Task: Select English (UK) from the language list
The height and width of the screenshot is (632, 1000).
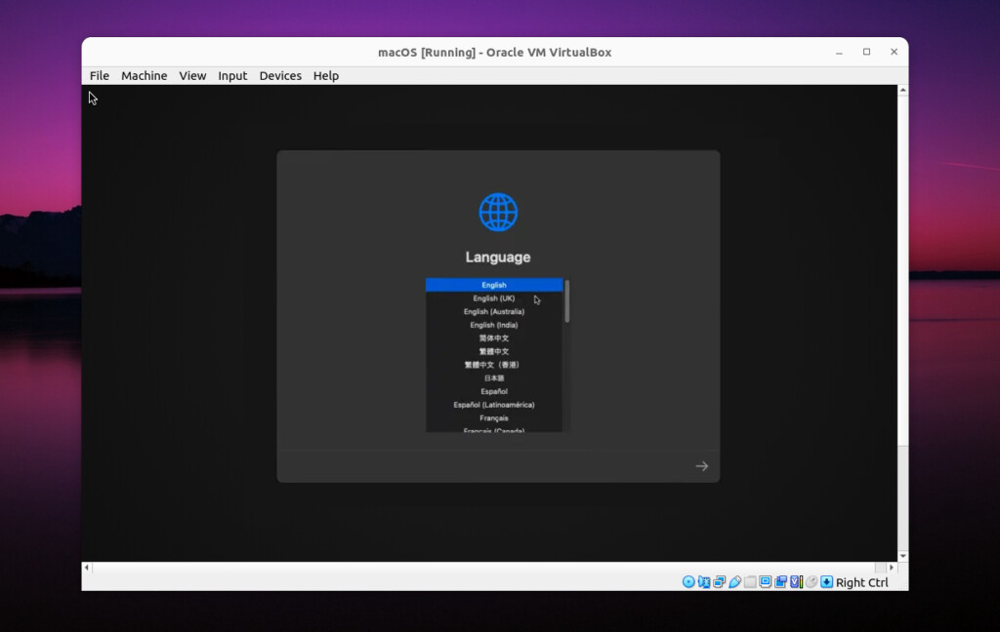Action: tap(494, 298)
